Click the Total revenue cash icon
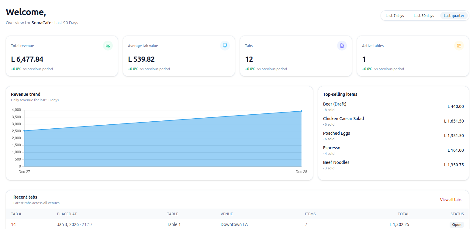 pos(108,46)
